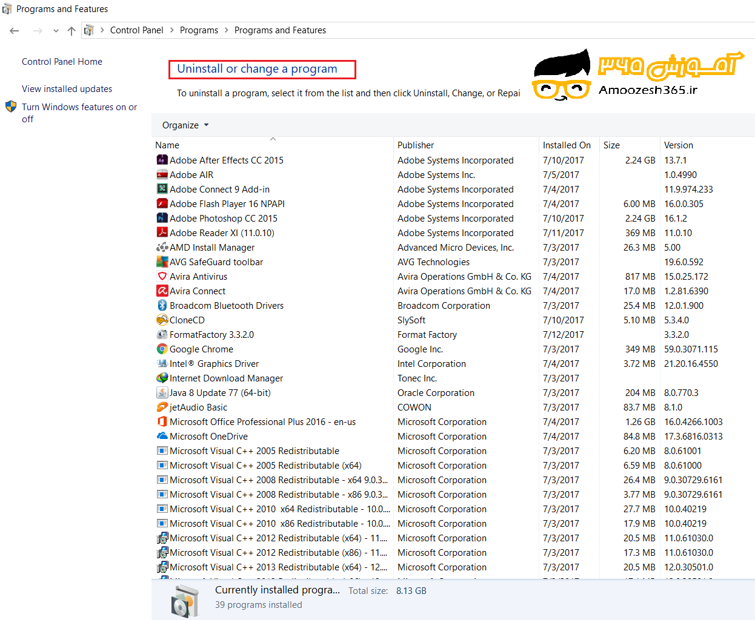Click the Adobe AIR program icon
Image resolution: width=755 pixels, height=620 pixels.
pyautogui.click(x=162, y=174)
